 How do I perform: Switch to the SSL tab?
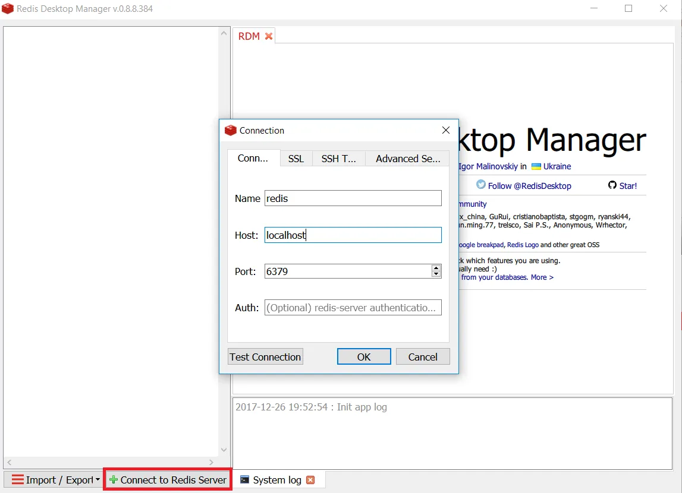[x=296, y=159]
